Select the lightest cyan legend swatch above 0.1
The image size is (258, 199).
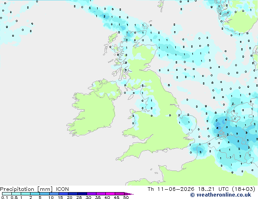coord(7,194)
